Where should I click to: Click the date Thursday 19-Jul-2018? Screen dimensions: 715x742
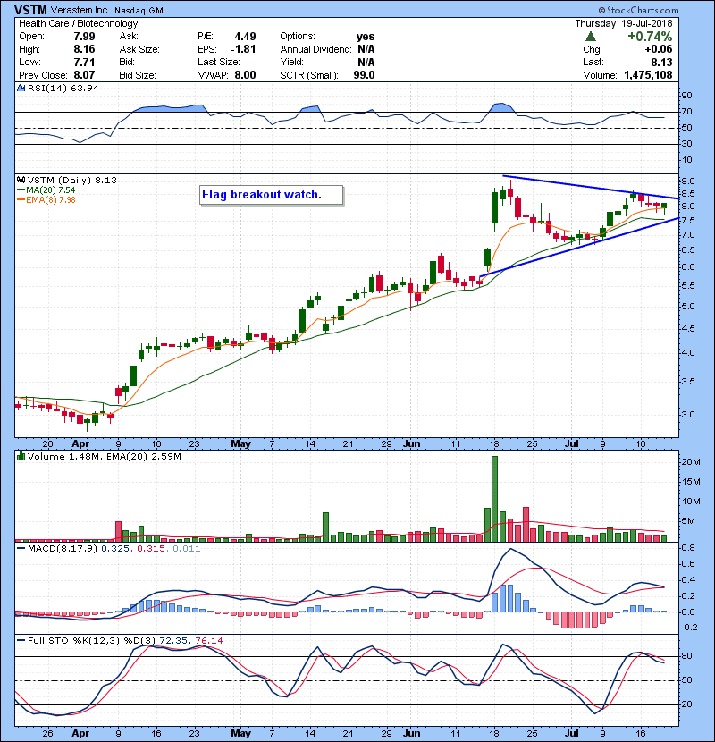pyautogui.click(x=624, y=23)
